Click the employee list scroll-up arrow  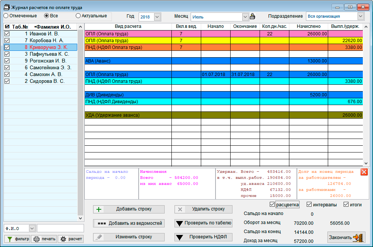tap(80, 27)
